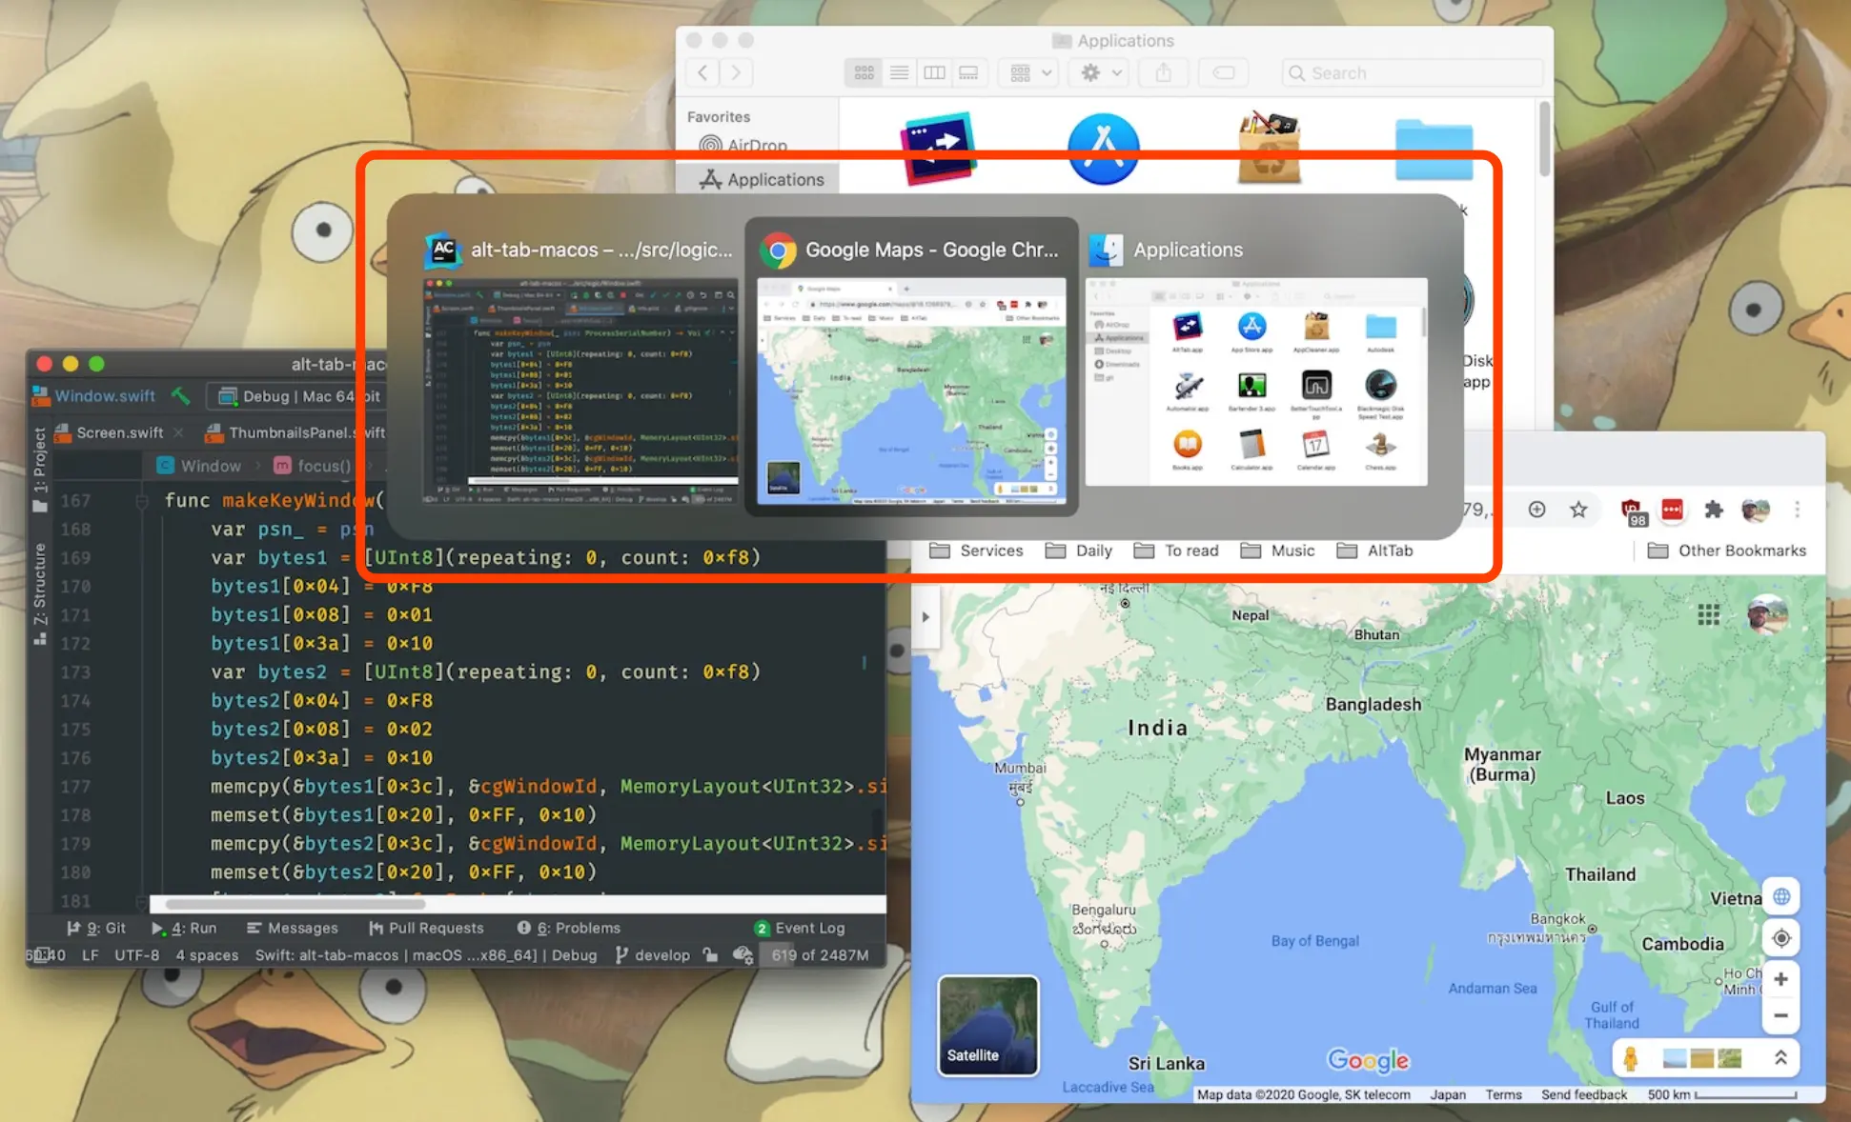Switch map to Satellite layer
This screenshot has height=1122, width=1851.
(987, 1025)
